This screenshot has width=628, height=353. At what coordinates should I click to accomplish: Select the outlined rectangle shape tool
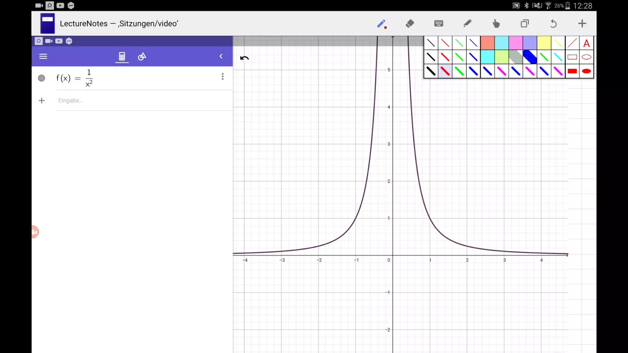click(x=572, y=57)
